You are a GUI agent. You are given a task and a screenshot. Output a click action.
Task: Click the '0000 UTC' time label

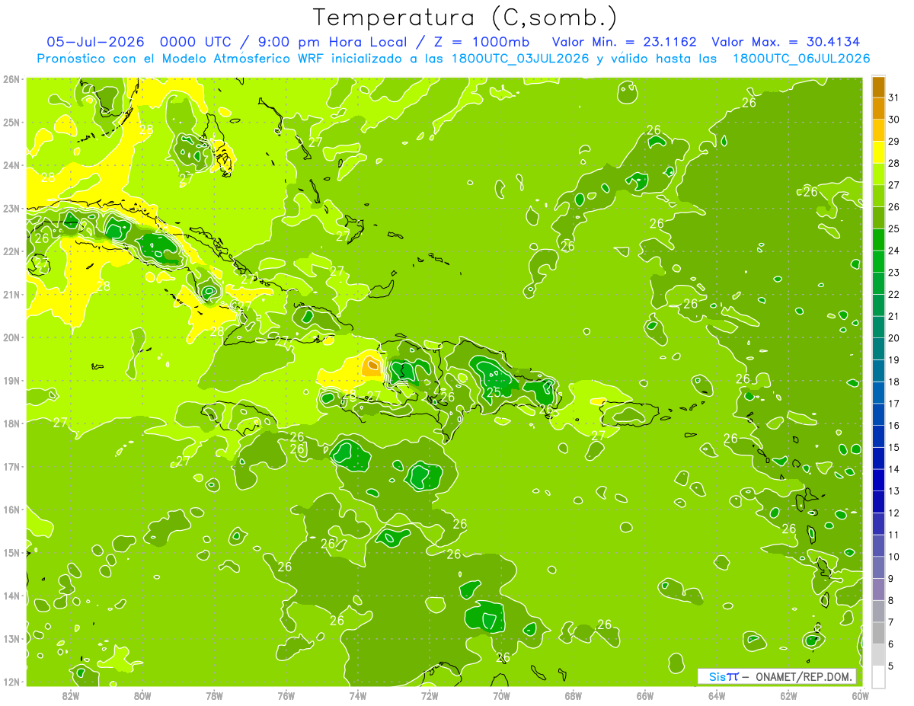click(x=197, y=42)
